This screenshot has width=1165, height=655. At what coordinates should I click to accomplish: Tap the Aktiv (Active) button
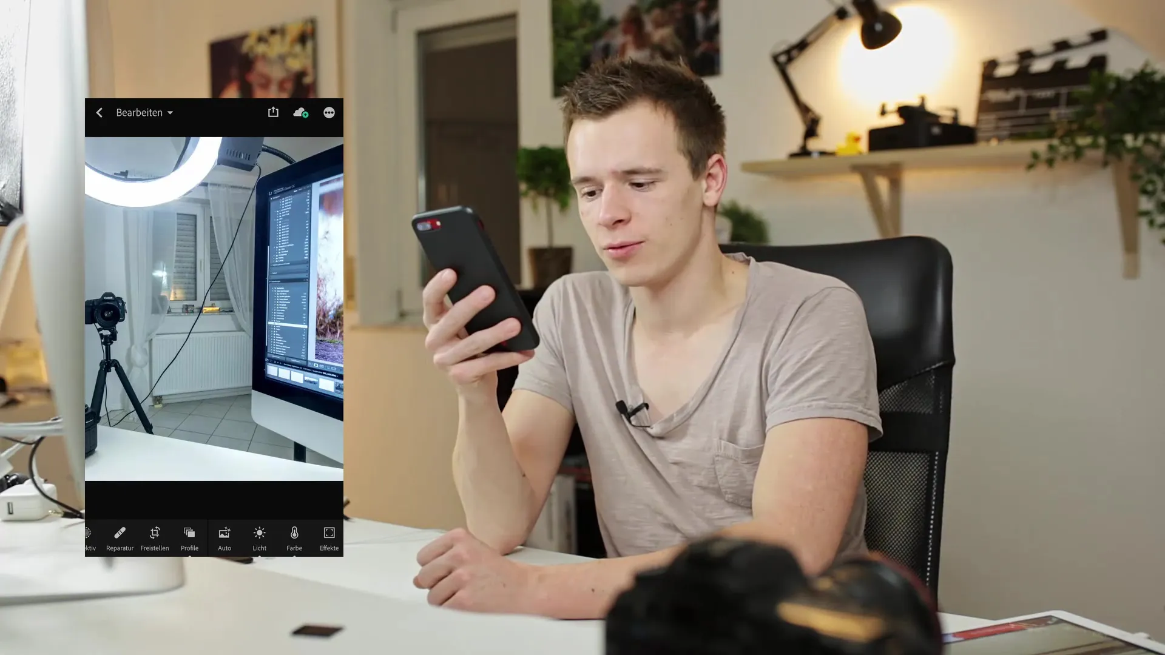(x=89, y=537)
